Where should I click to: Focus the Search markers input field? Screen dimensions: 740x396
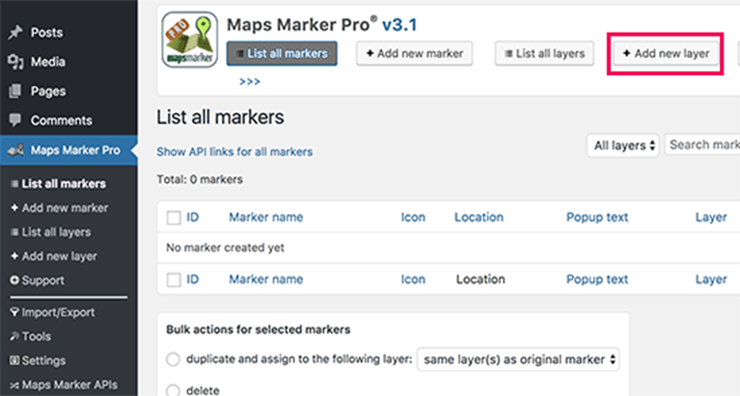[x=702, y=145]
